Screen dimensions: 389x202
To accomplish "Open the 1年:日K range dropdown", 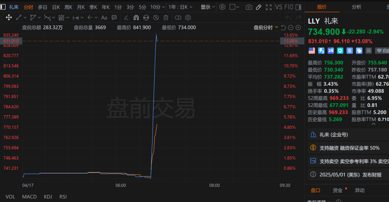I will 180,7.
